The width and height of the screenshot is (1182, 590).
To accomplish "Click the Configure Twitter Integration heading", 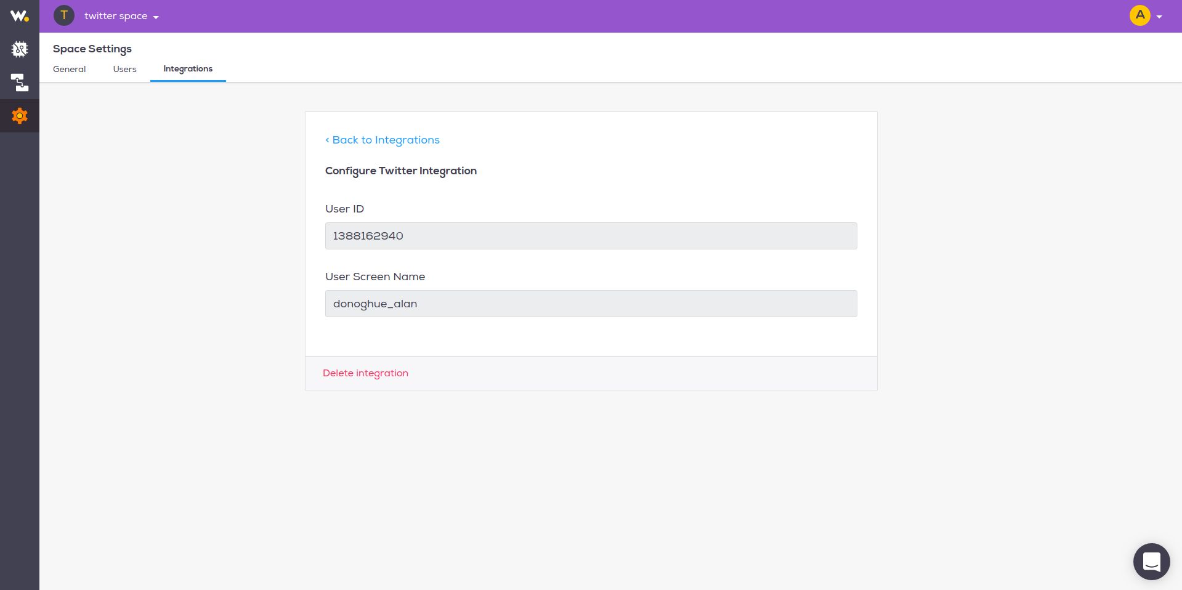I will coord(401,171).
